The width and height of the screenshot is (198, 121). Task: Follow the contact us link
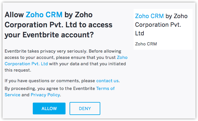point(107,80)
